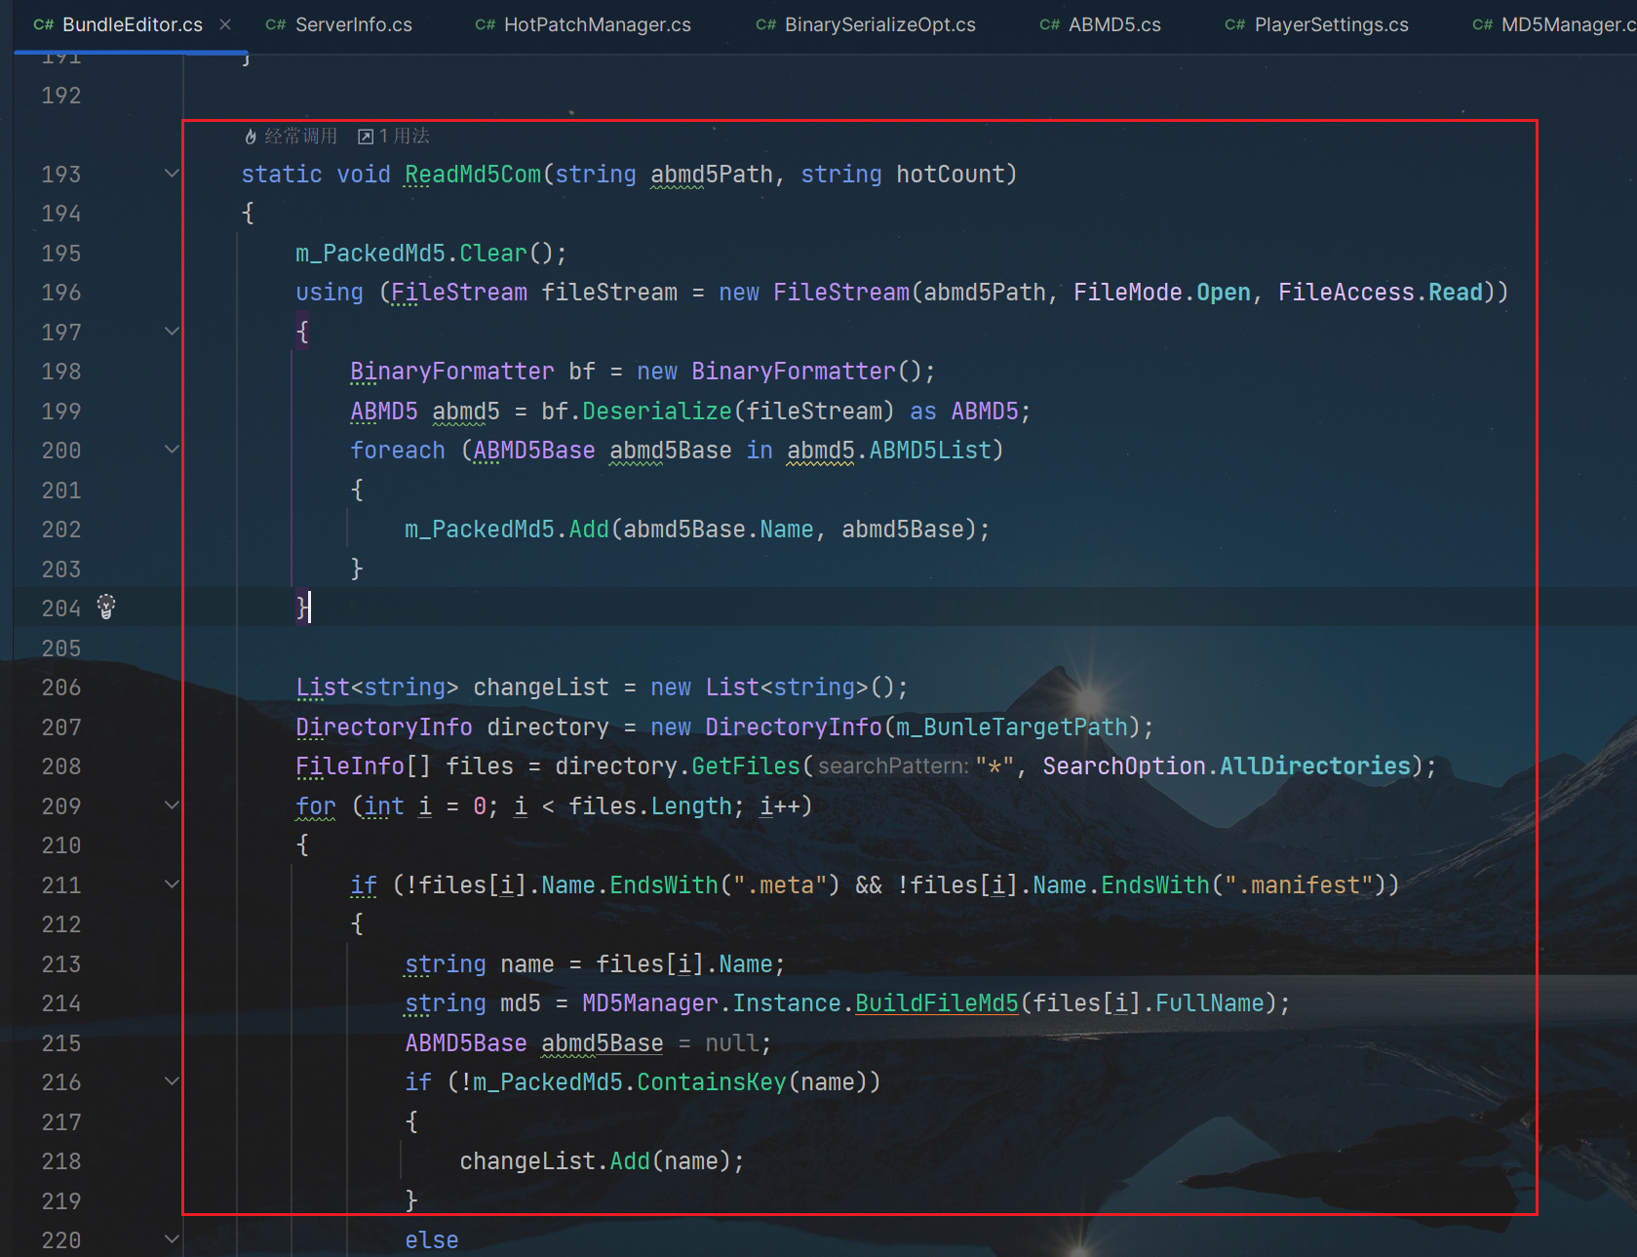
Task: Click the usages icon beside 1 用法
Action: coord(366,137)
